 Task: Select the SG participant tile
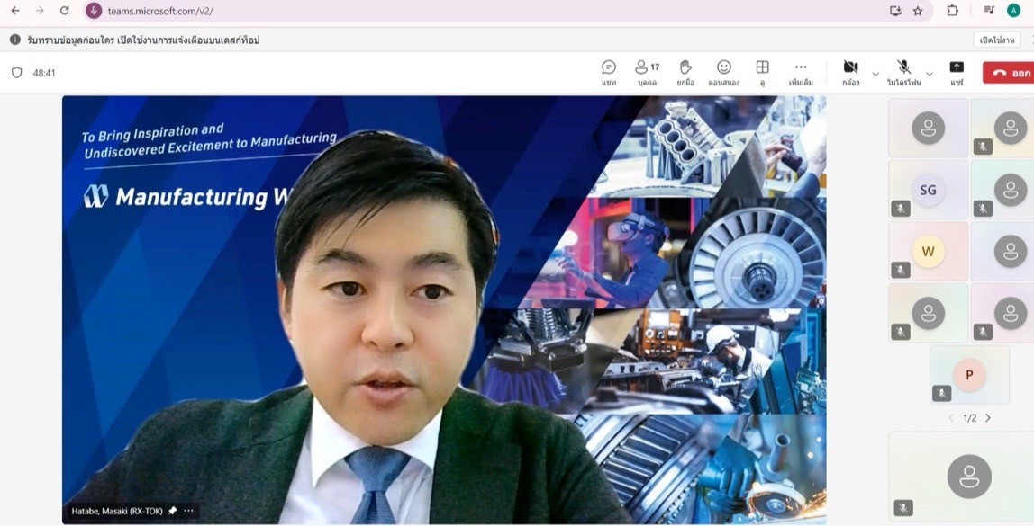[x=928, y=190]
